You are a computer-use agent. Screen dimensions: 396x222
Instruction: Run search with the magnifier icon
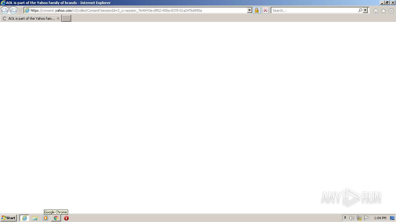click(x=360, y=10)
